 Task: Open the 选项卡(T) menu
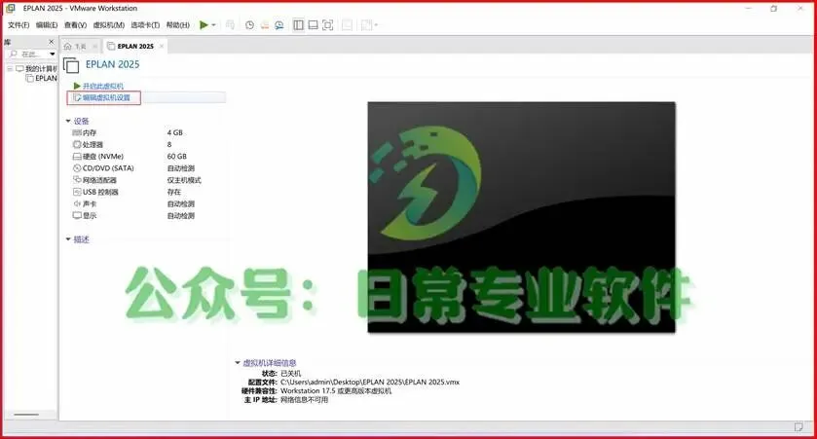pyautogui.click(x=145, y=25)
